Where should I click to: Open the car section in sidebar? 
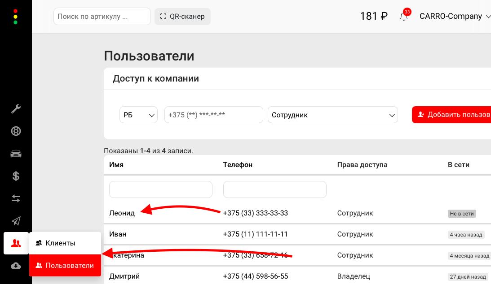(16, 154)
